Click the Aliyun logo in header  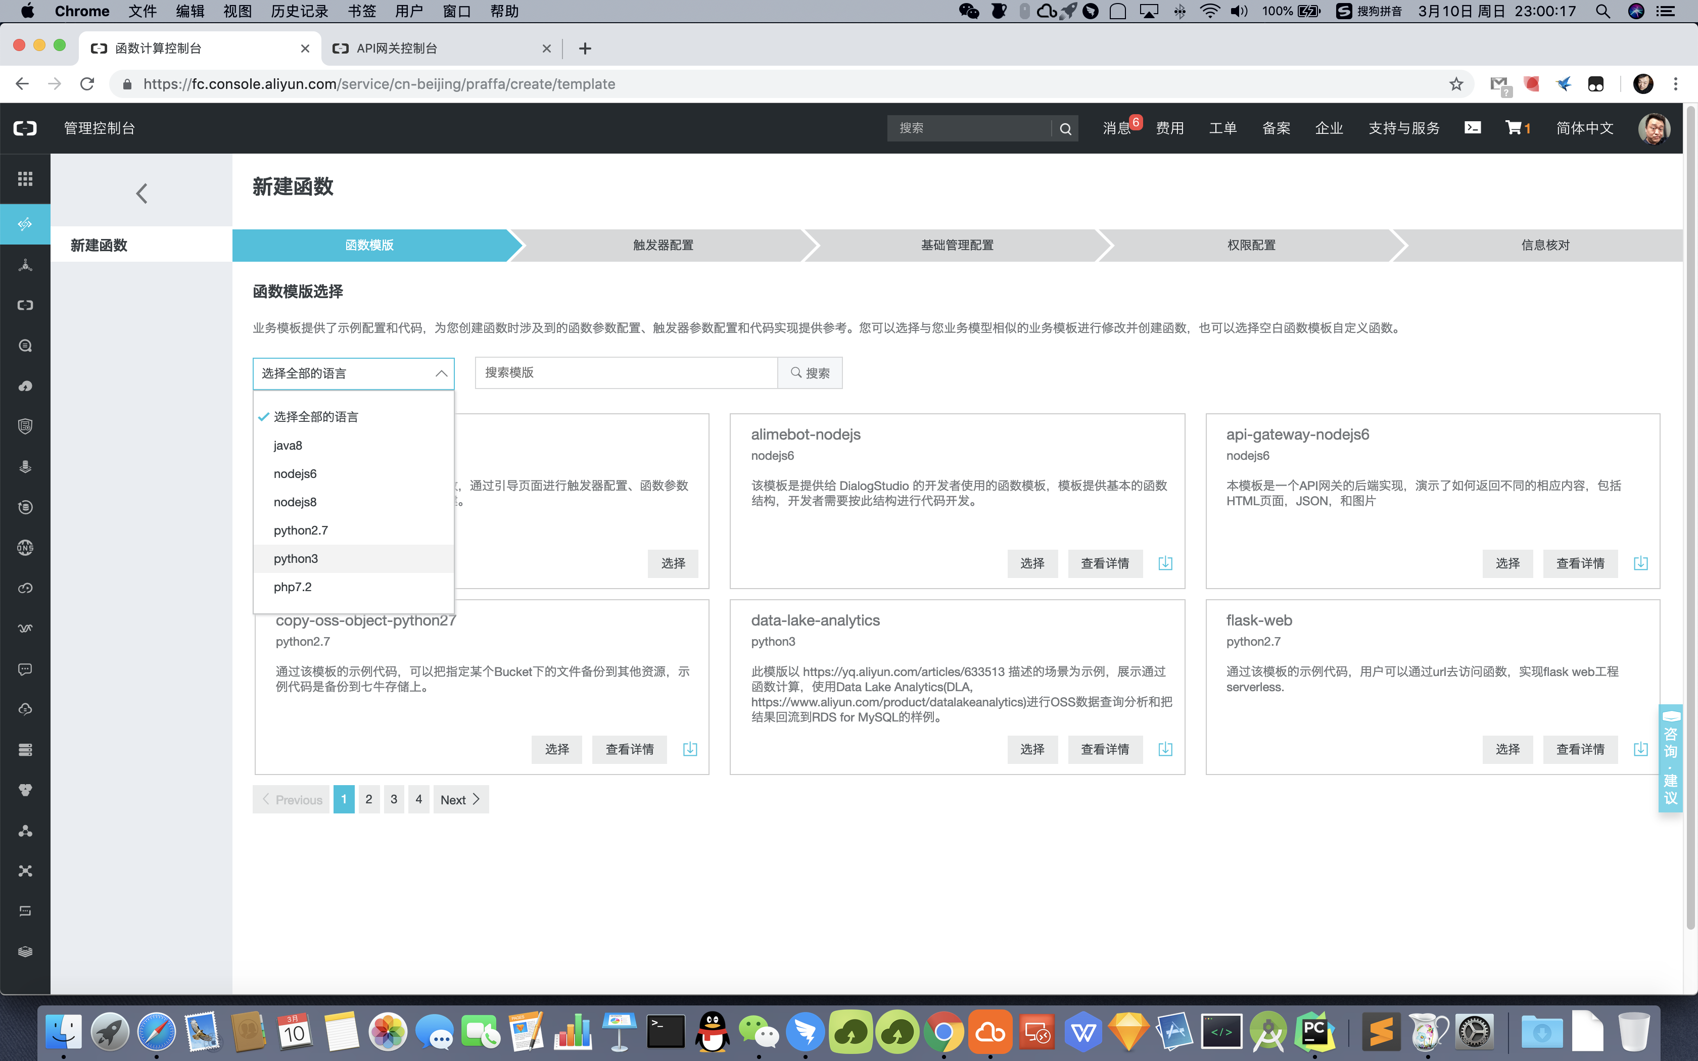click(x=25, y=128)
